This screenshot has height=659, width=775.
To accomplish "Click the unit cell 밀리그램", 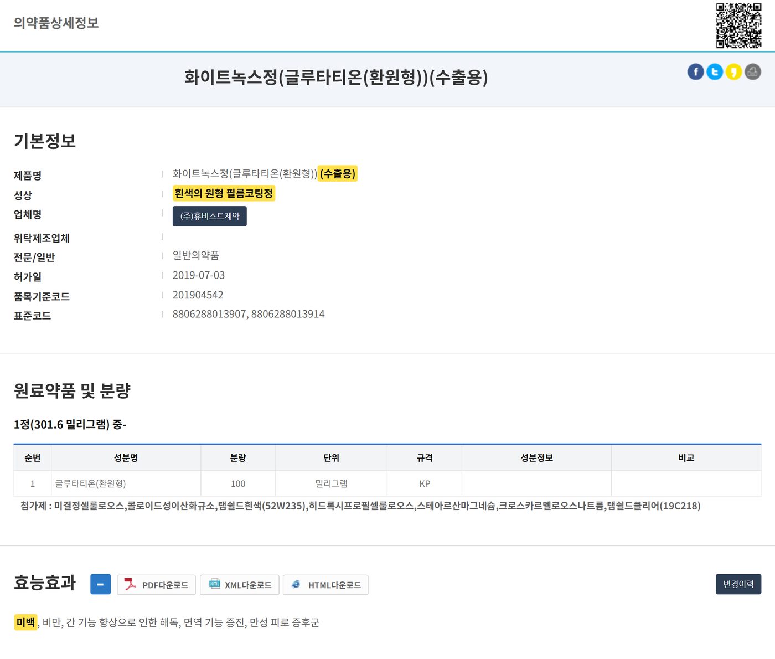I will coord(331,483).
